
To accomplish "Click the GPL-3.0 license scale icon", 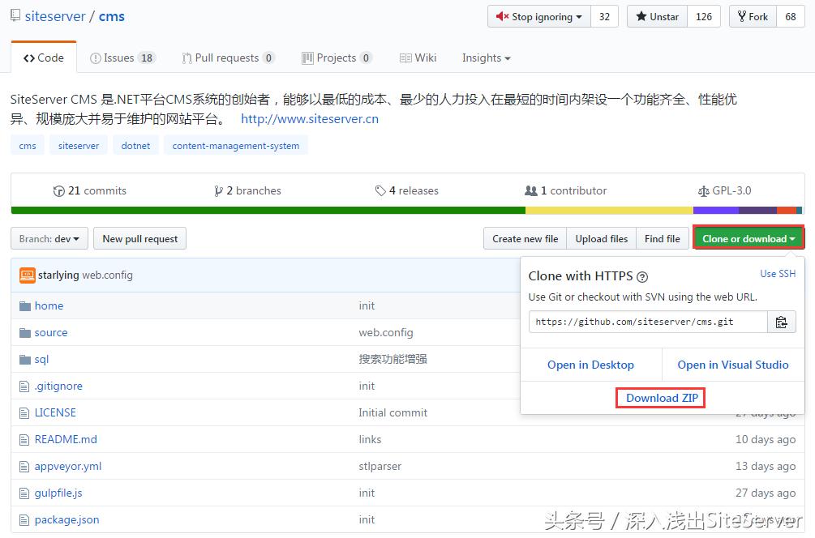I will [705, 190].
